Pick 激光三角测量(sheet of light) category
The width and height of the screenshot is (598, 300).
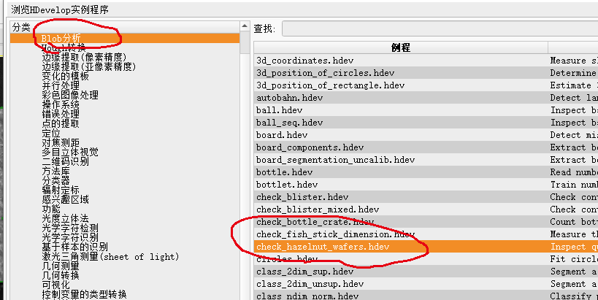pos(110,256)
